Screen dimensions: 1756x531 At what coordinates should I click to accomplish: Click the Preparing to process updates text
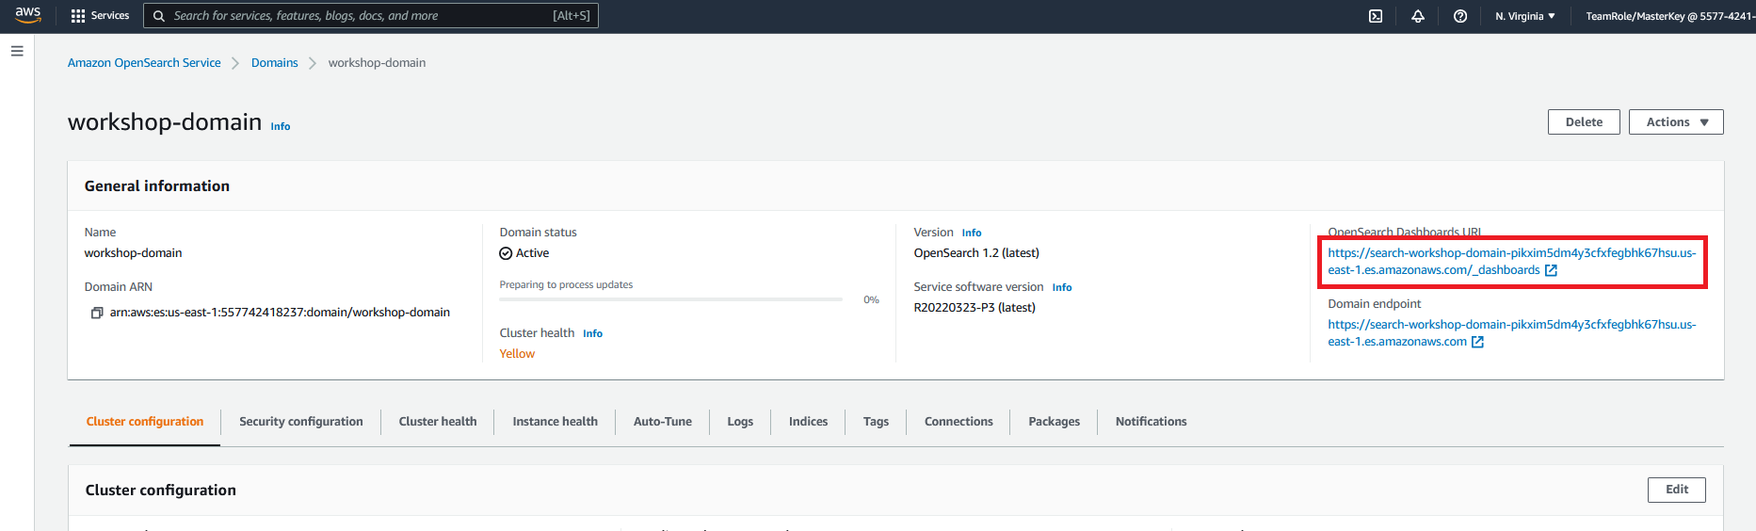coord(566,285)
